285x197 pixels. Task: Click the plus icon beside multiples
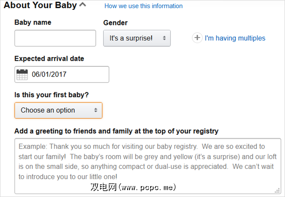pyautogui.click(x=197, y=38)
